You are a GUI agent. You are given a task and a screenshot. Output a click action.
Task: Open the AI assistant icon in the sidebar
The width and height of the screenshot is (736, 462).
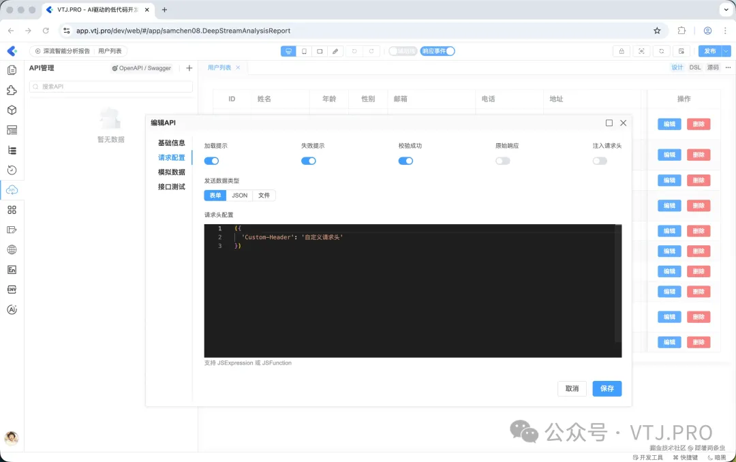12,309
